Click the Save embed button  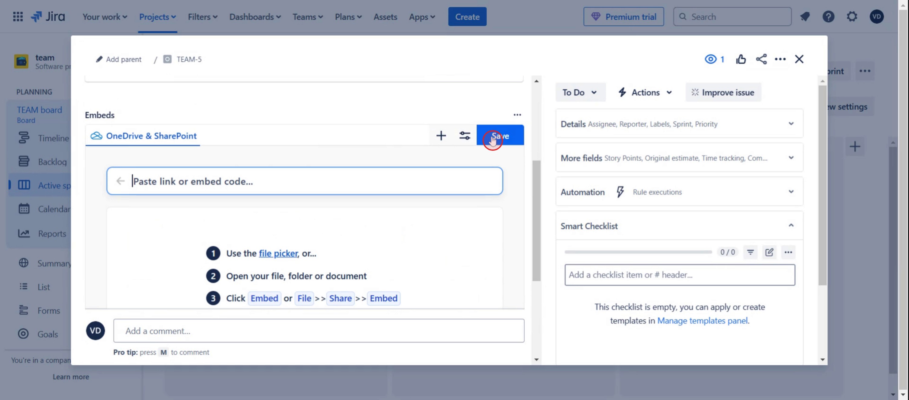pos(500,136)
